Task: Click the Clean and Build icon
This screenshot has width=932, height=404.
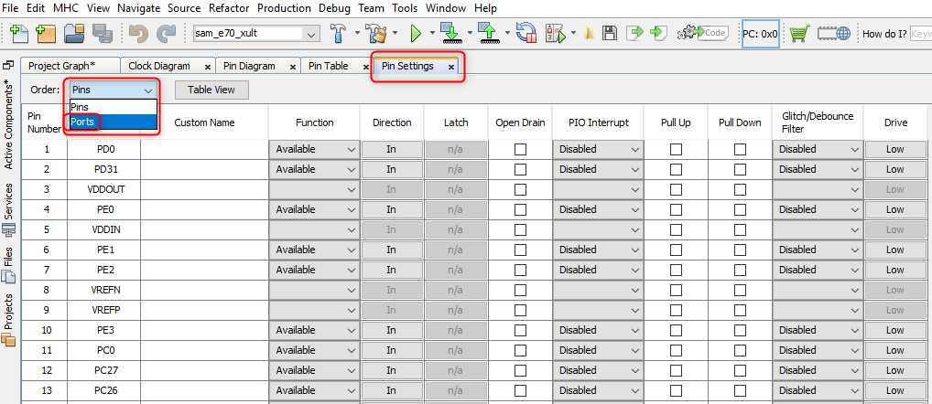Action: point(376,34)
